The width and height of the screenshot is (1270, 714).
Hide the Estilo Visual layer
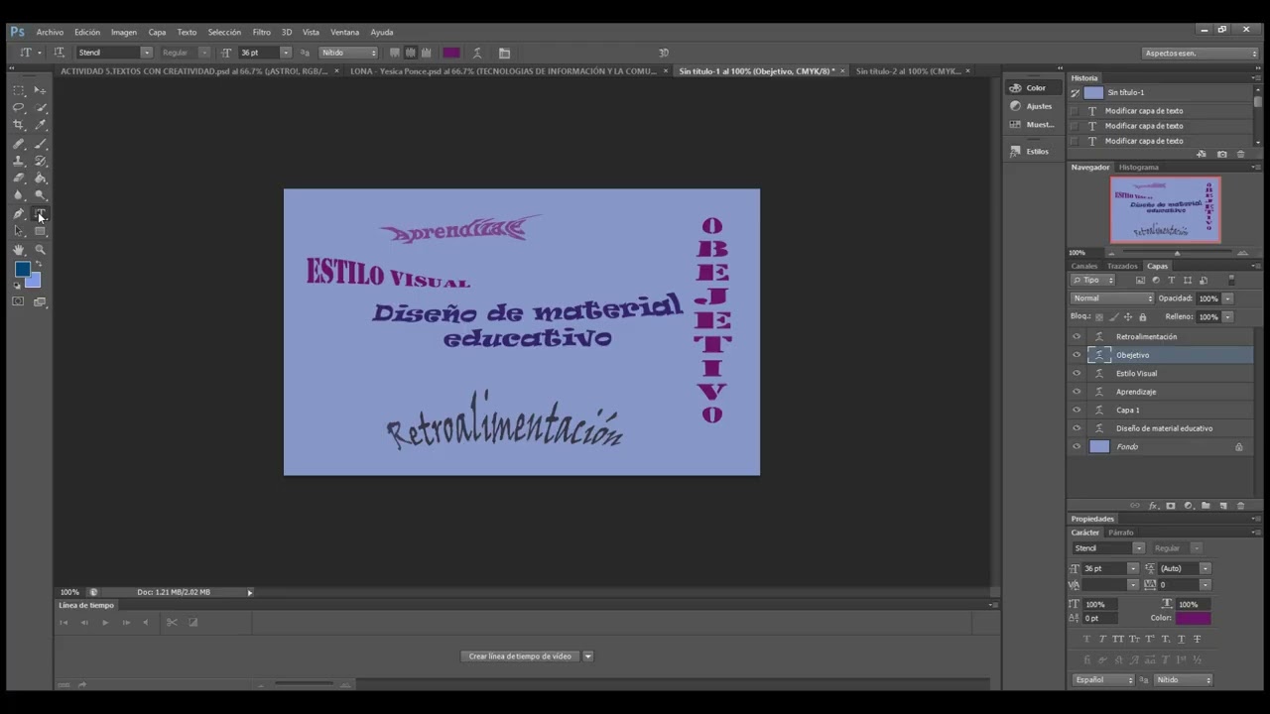point(1077,373)
